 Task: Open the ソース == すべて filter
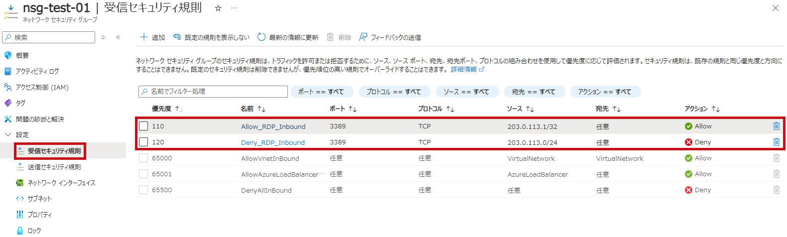[466, 92]
